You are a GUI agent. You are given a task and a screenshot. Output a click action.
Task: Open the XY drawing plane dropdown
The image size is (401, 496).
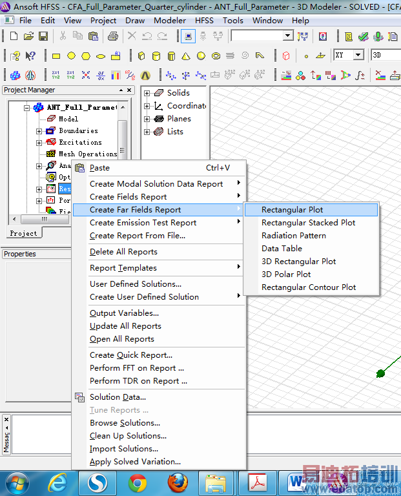pos(358,56)
